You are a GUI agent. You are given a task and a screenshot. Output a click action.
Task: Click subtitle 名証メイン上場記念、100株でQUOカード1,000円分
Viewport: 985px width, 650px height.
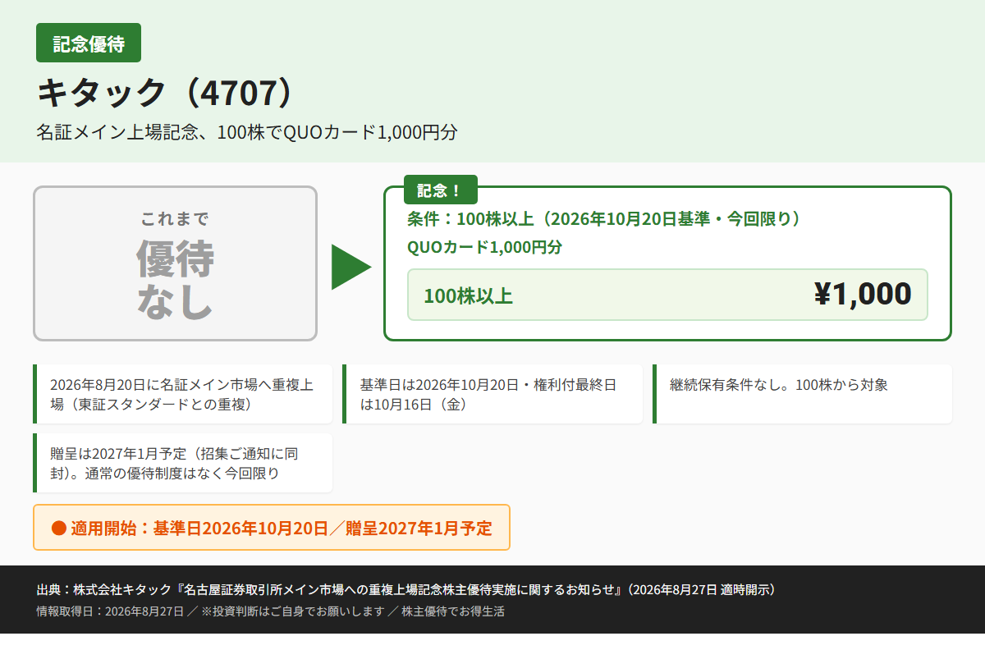click(x=246, y=132)
